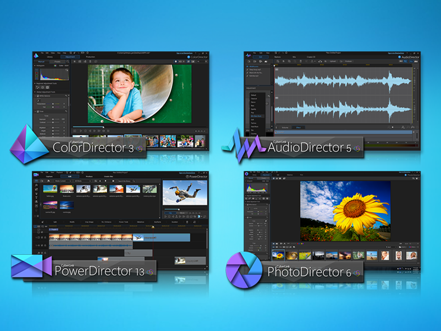Open Mix tab in AudioDirector
Screen dimensions: 441x331
click(x=294, y=57)
